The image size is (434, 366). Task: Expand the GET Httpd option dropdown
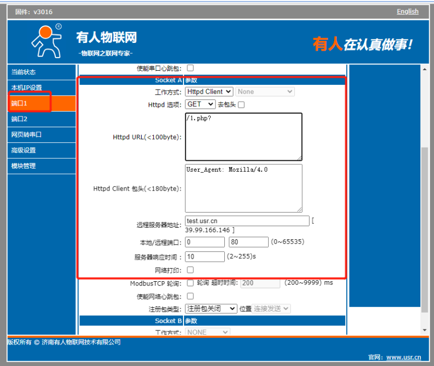click(x=200, y=105)
